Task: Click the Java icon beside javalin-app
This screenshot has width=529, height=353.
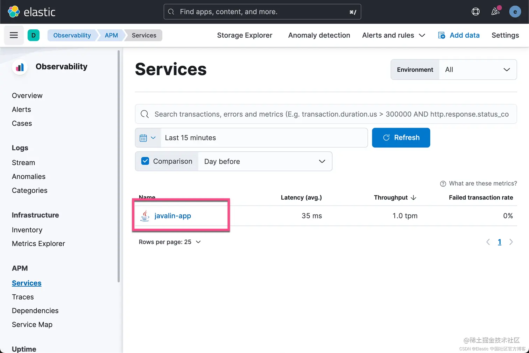Action: pos(145,216)
